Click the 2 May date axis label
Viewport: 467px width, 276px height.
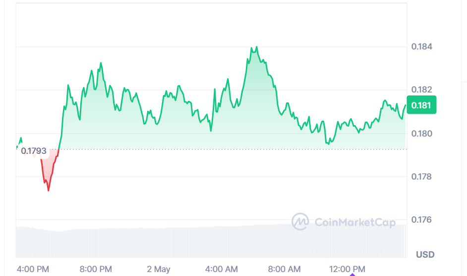pos(159,269)
